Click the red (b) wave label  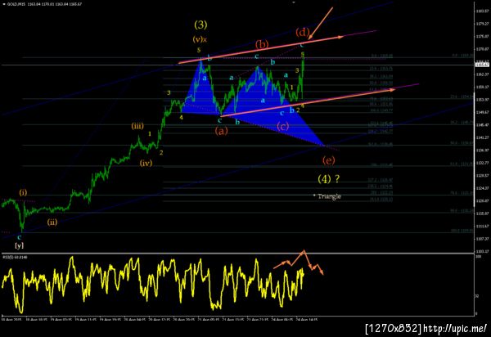pos(262,44)
